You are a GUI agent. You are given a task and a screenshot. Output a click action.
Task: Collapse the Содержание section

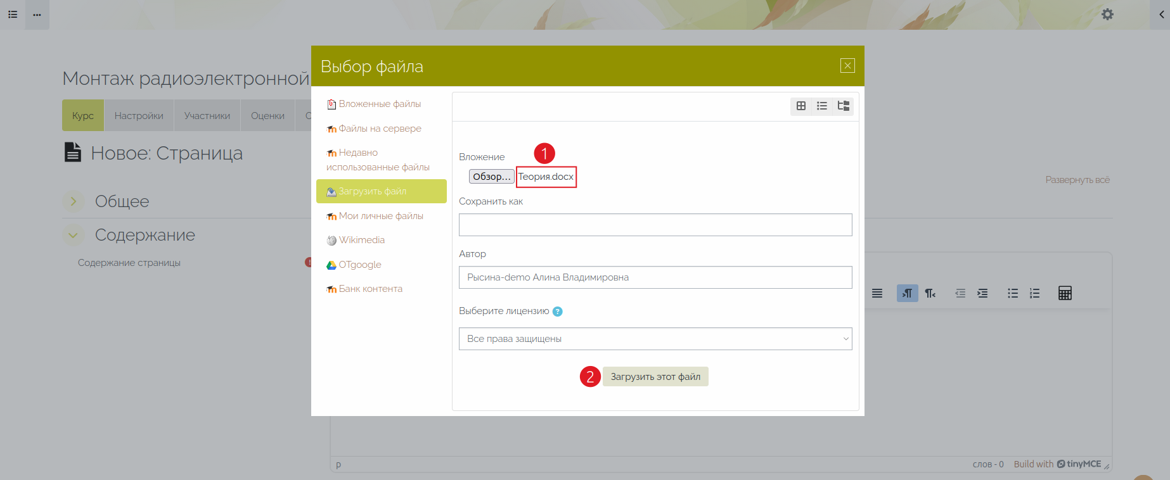coord(74,235)
